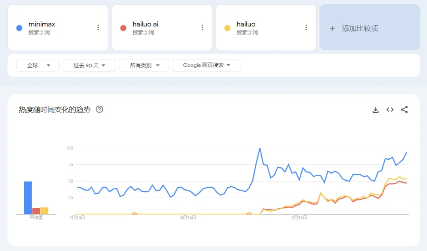Click yellow color dot for hailuo
Viewport: 427px width, 251px height.
coord(227,28)
